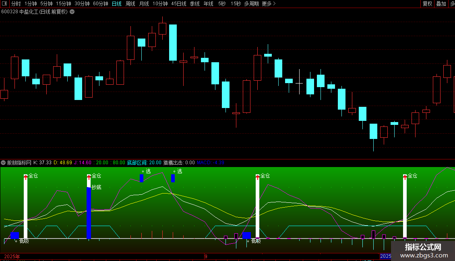The width and height of the screenshot is (455, 261).
Task: Expand the 股朋指标网 indicator dropdown arrow
Action: click(3, 163)
